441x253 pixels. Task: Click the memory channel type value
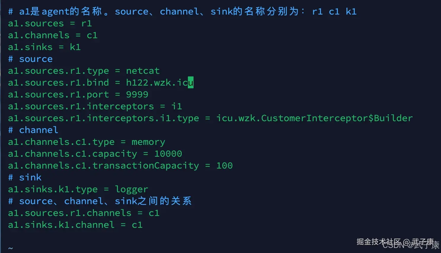pyautogui.click(x=148, y=142)
